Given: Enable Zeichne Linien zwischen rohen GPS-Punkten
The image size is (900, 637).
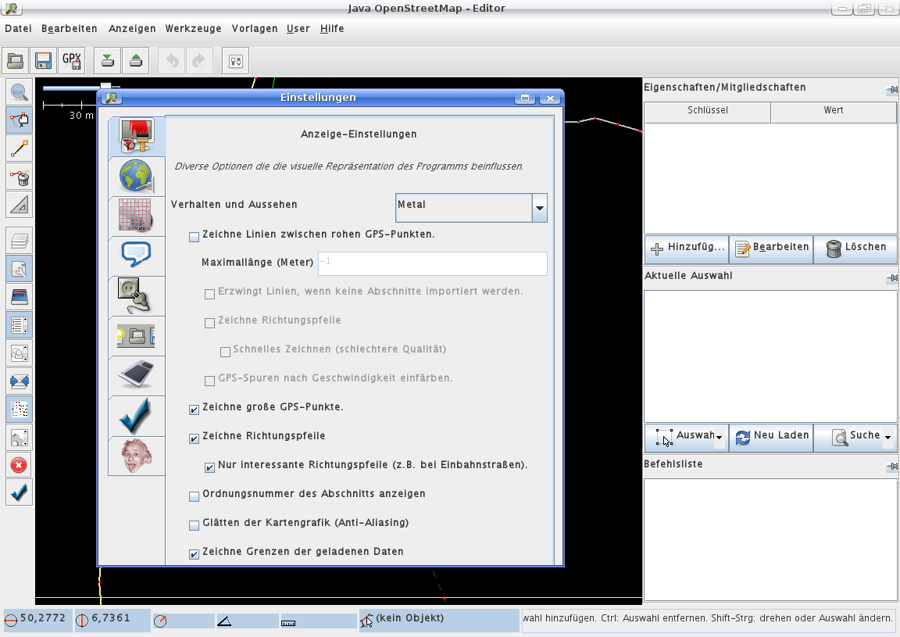Looking at the screenshot, I should point(194,237).
